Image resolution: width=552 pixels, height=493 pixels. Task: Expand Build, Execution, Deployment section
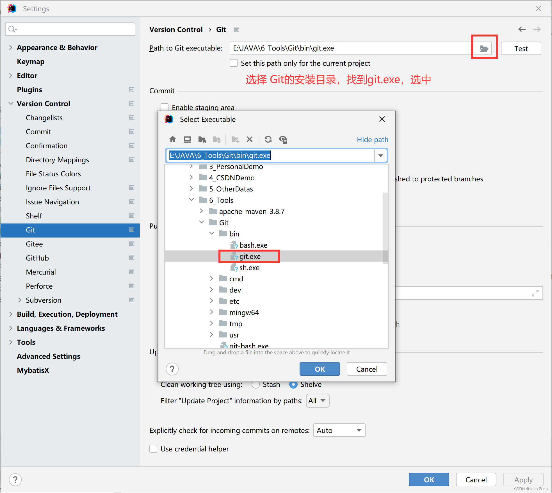(11, 314)
